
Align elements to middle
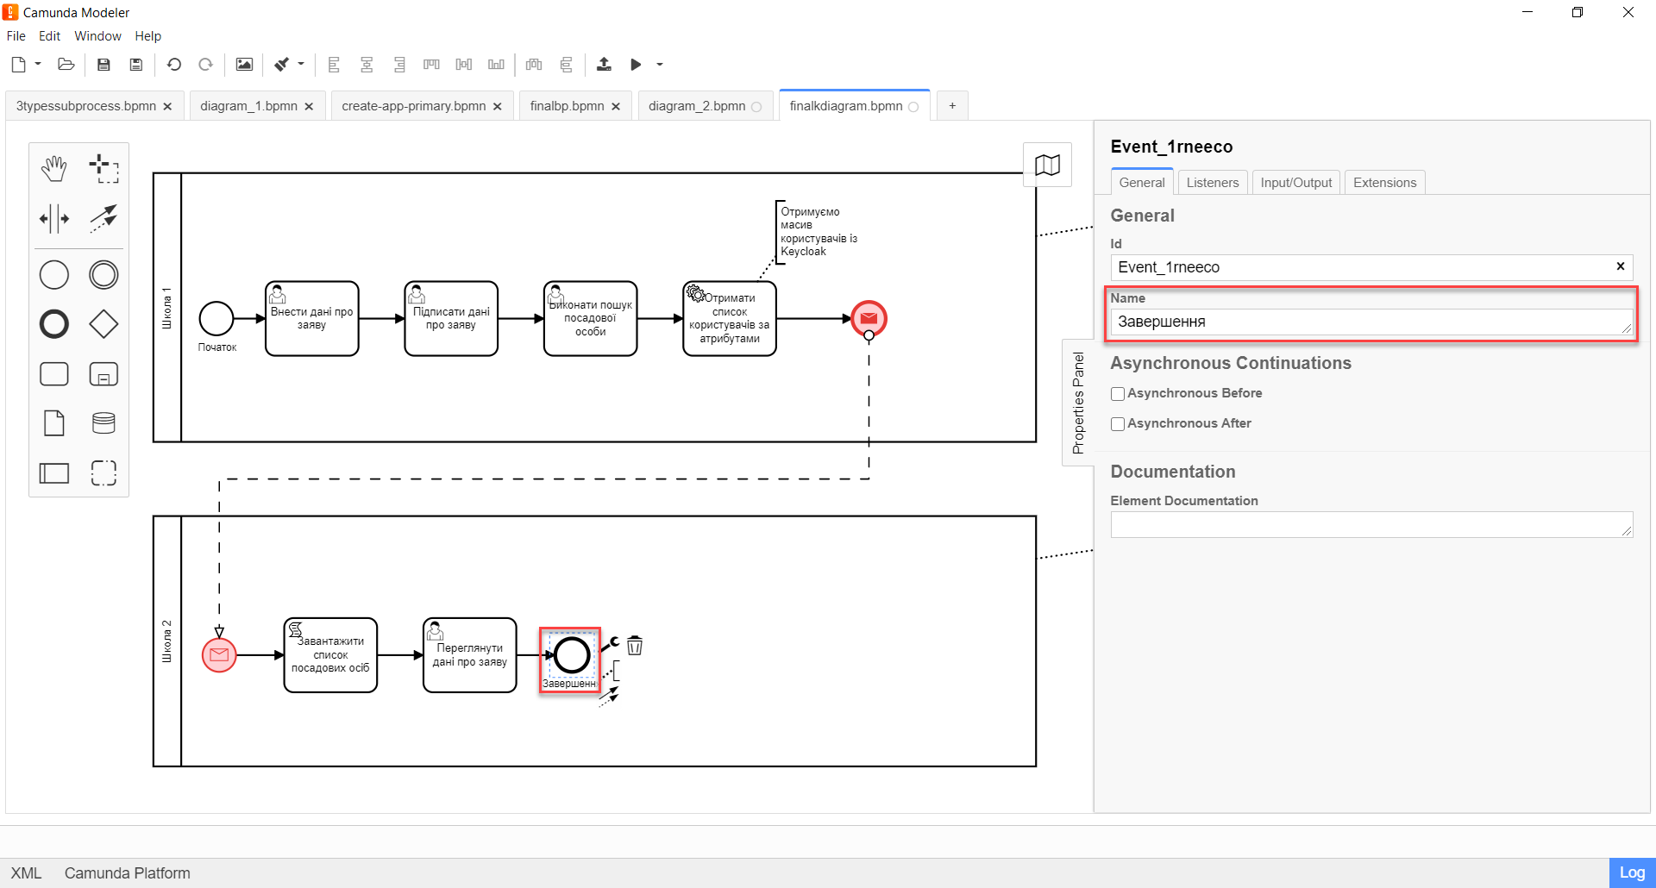click(x=464, y=65)
